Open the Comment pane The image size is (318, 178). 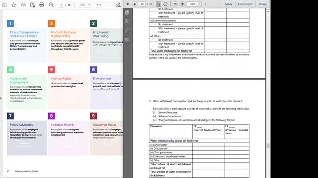tap(245, 4)
